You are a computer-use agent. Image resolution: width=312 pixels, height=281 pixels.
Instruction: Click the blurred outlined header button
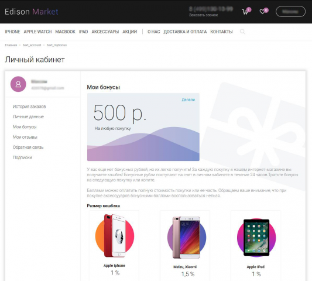290,12
